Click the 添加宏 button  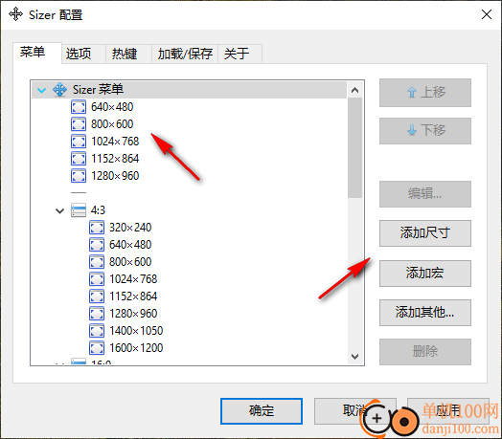coord(425,274)
